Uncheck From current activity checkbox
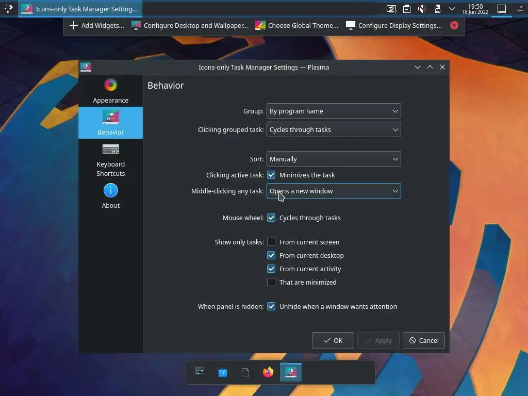 (271, 269)
